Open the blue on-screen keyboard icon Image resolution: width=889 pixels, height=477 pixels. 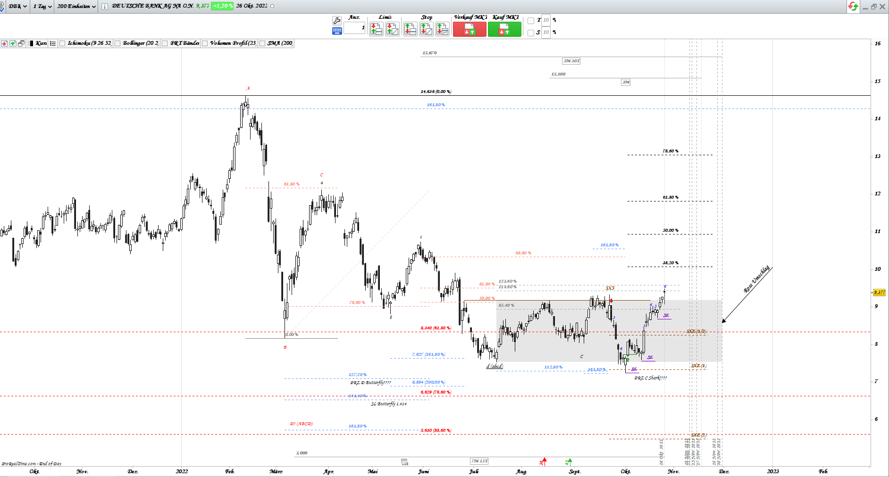pos(337,31)
